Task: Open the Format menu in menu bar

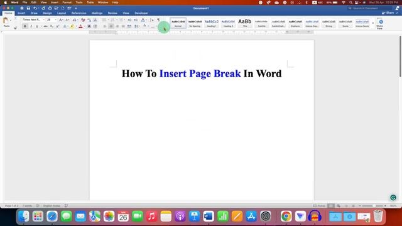Action: click(x=67, y=3)
